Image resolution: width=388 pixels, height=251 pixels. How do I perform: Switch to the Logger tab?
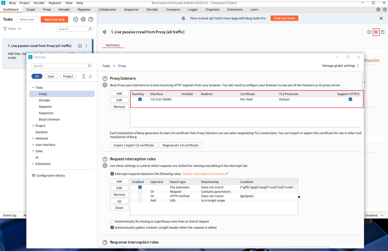point(193,9)
